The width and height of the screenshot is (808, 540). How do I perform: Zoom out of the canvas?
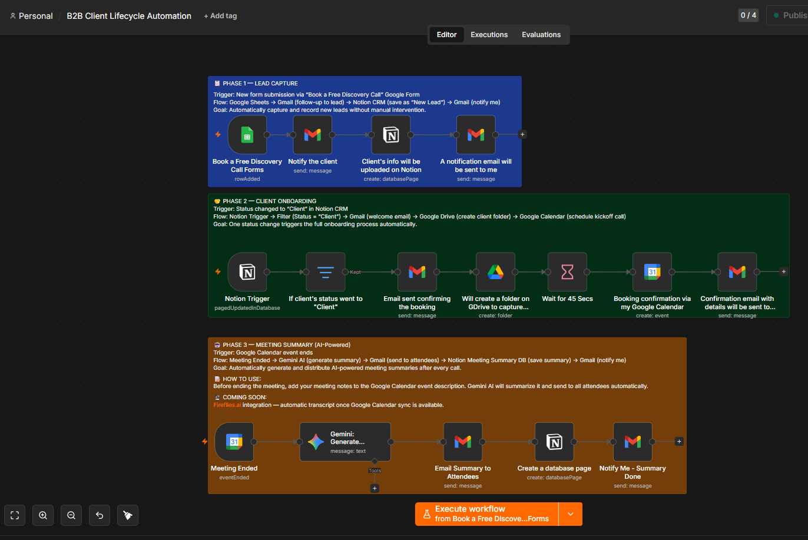pos(71,515)
